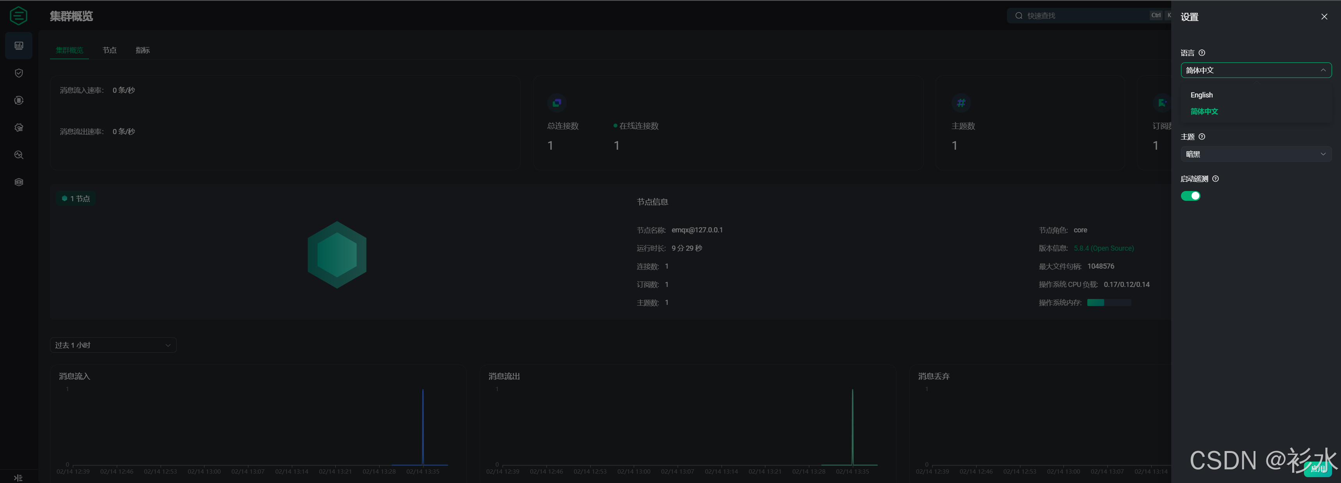
Task: Toggle the 启动遥测 telemetry switch
Action: pyautogui.click(x=1190, y=196)
